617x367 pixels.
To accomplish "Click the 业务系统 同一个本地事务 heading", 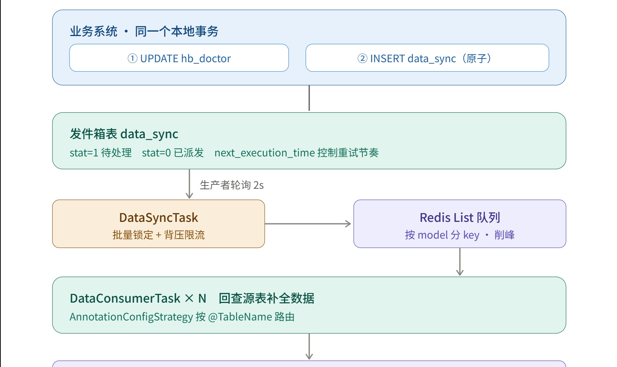I will point(144,31).
